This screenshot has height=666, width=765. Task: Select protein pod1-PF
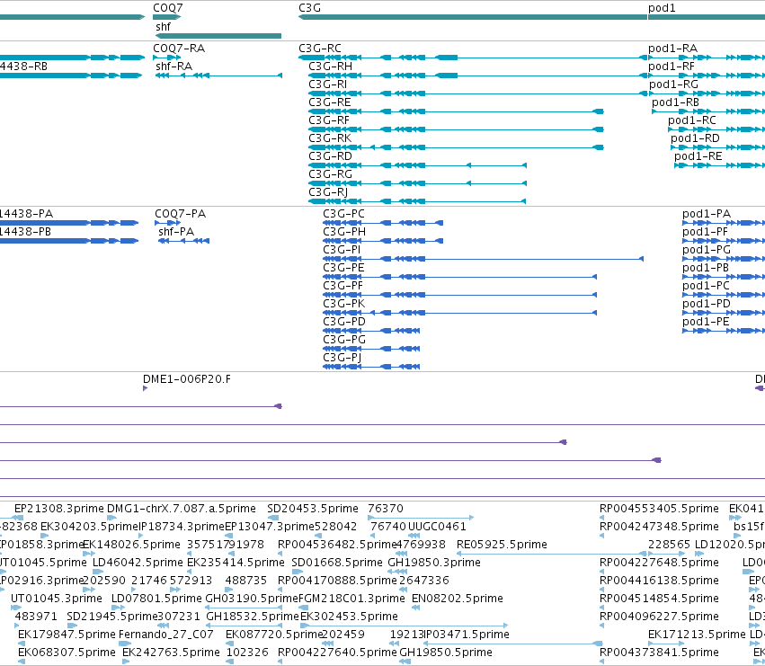point(705,232)
